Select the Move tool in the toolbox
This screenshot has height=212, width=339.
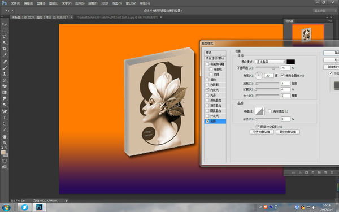click(5, 24)
